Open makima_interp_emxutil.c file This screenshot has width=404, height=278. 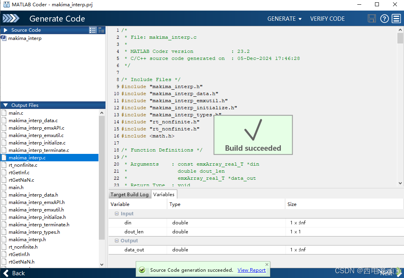coord(36,135)
